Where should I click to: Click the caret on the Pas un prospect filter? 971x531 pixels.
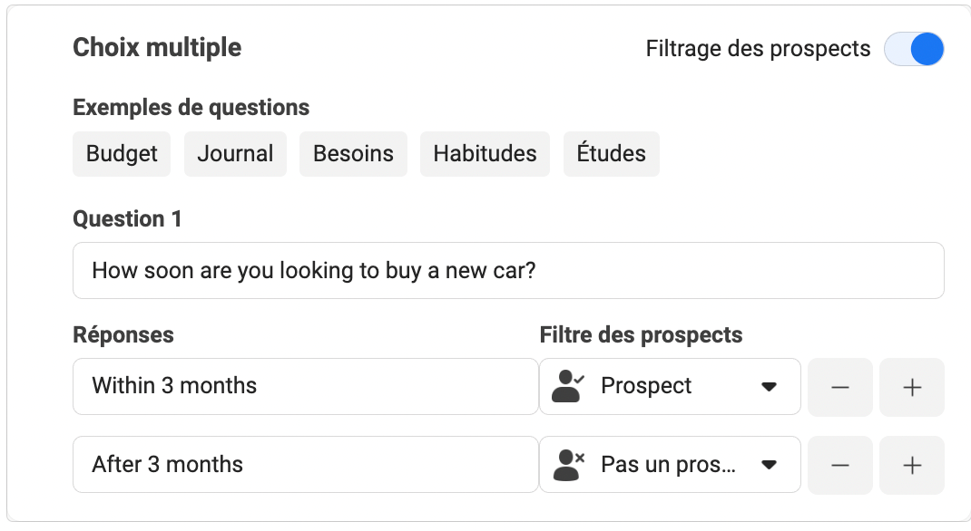(770, 464)
